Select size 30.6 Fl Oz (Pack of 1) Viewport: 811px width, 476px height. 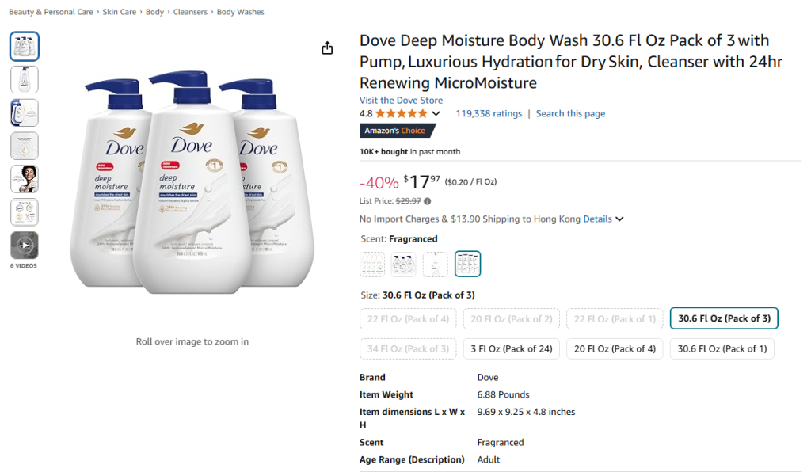tap(722, 348)
